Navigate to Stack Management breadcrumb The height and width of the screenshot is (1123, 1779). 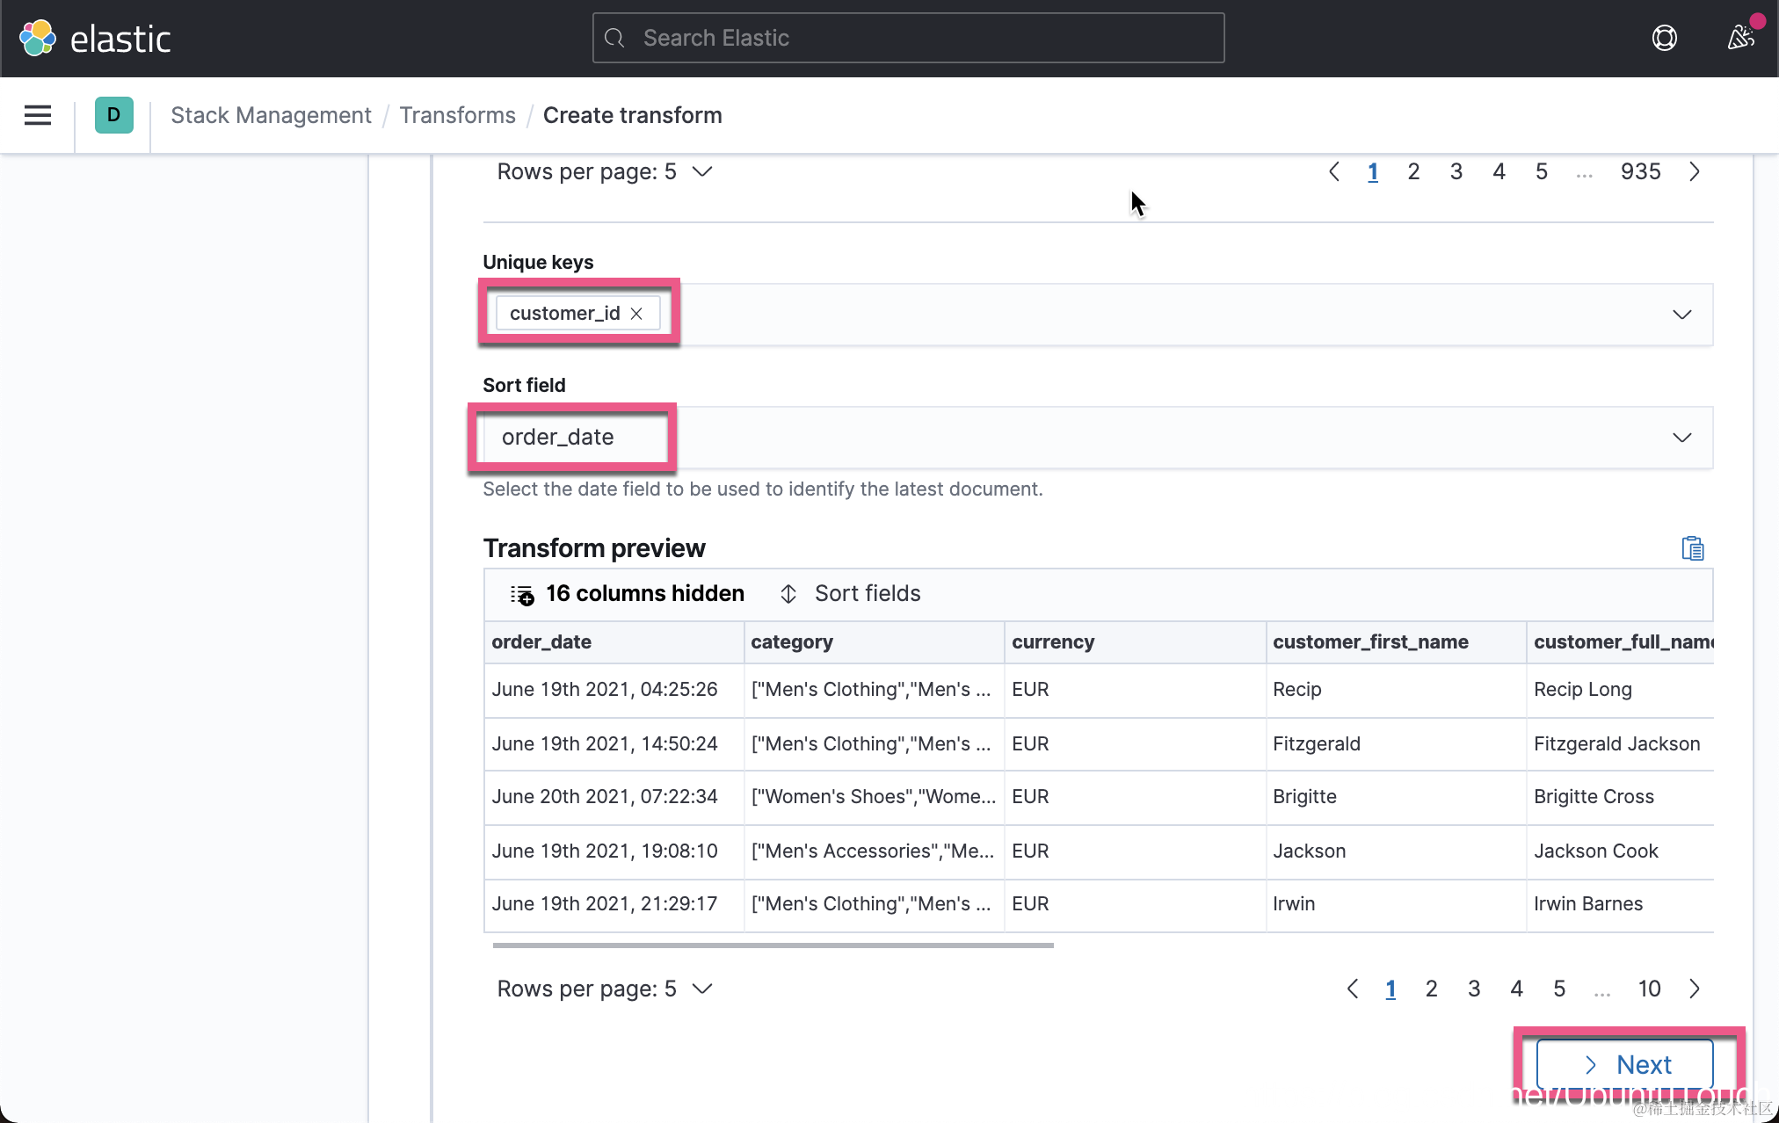271,115
